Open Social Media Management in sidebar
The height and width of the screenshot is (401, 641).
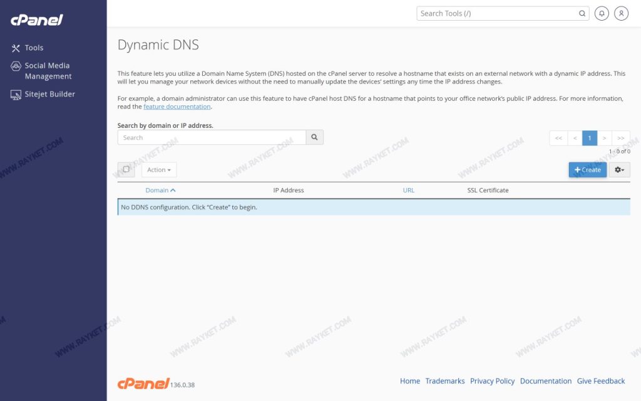tap(41, 71)
